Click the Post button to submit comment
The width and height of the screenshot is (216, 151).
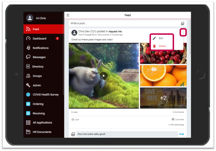coord(181,134)
